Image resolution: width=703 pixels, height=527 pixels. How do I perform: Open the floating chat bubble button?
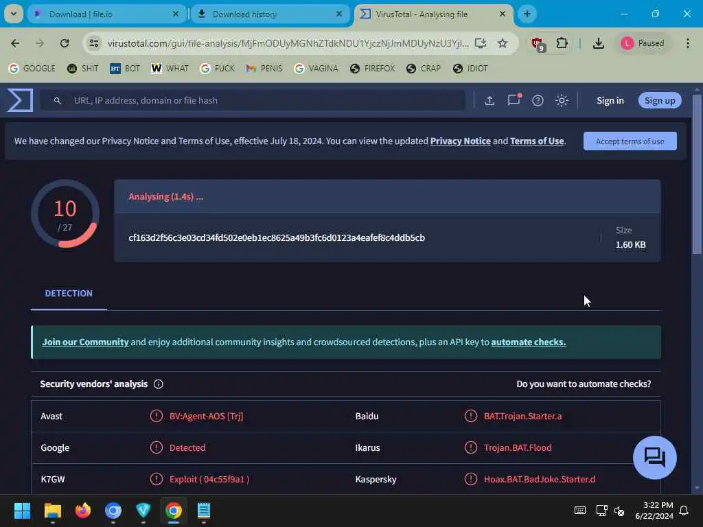654,458
